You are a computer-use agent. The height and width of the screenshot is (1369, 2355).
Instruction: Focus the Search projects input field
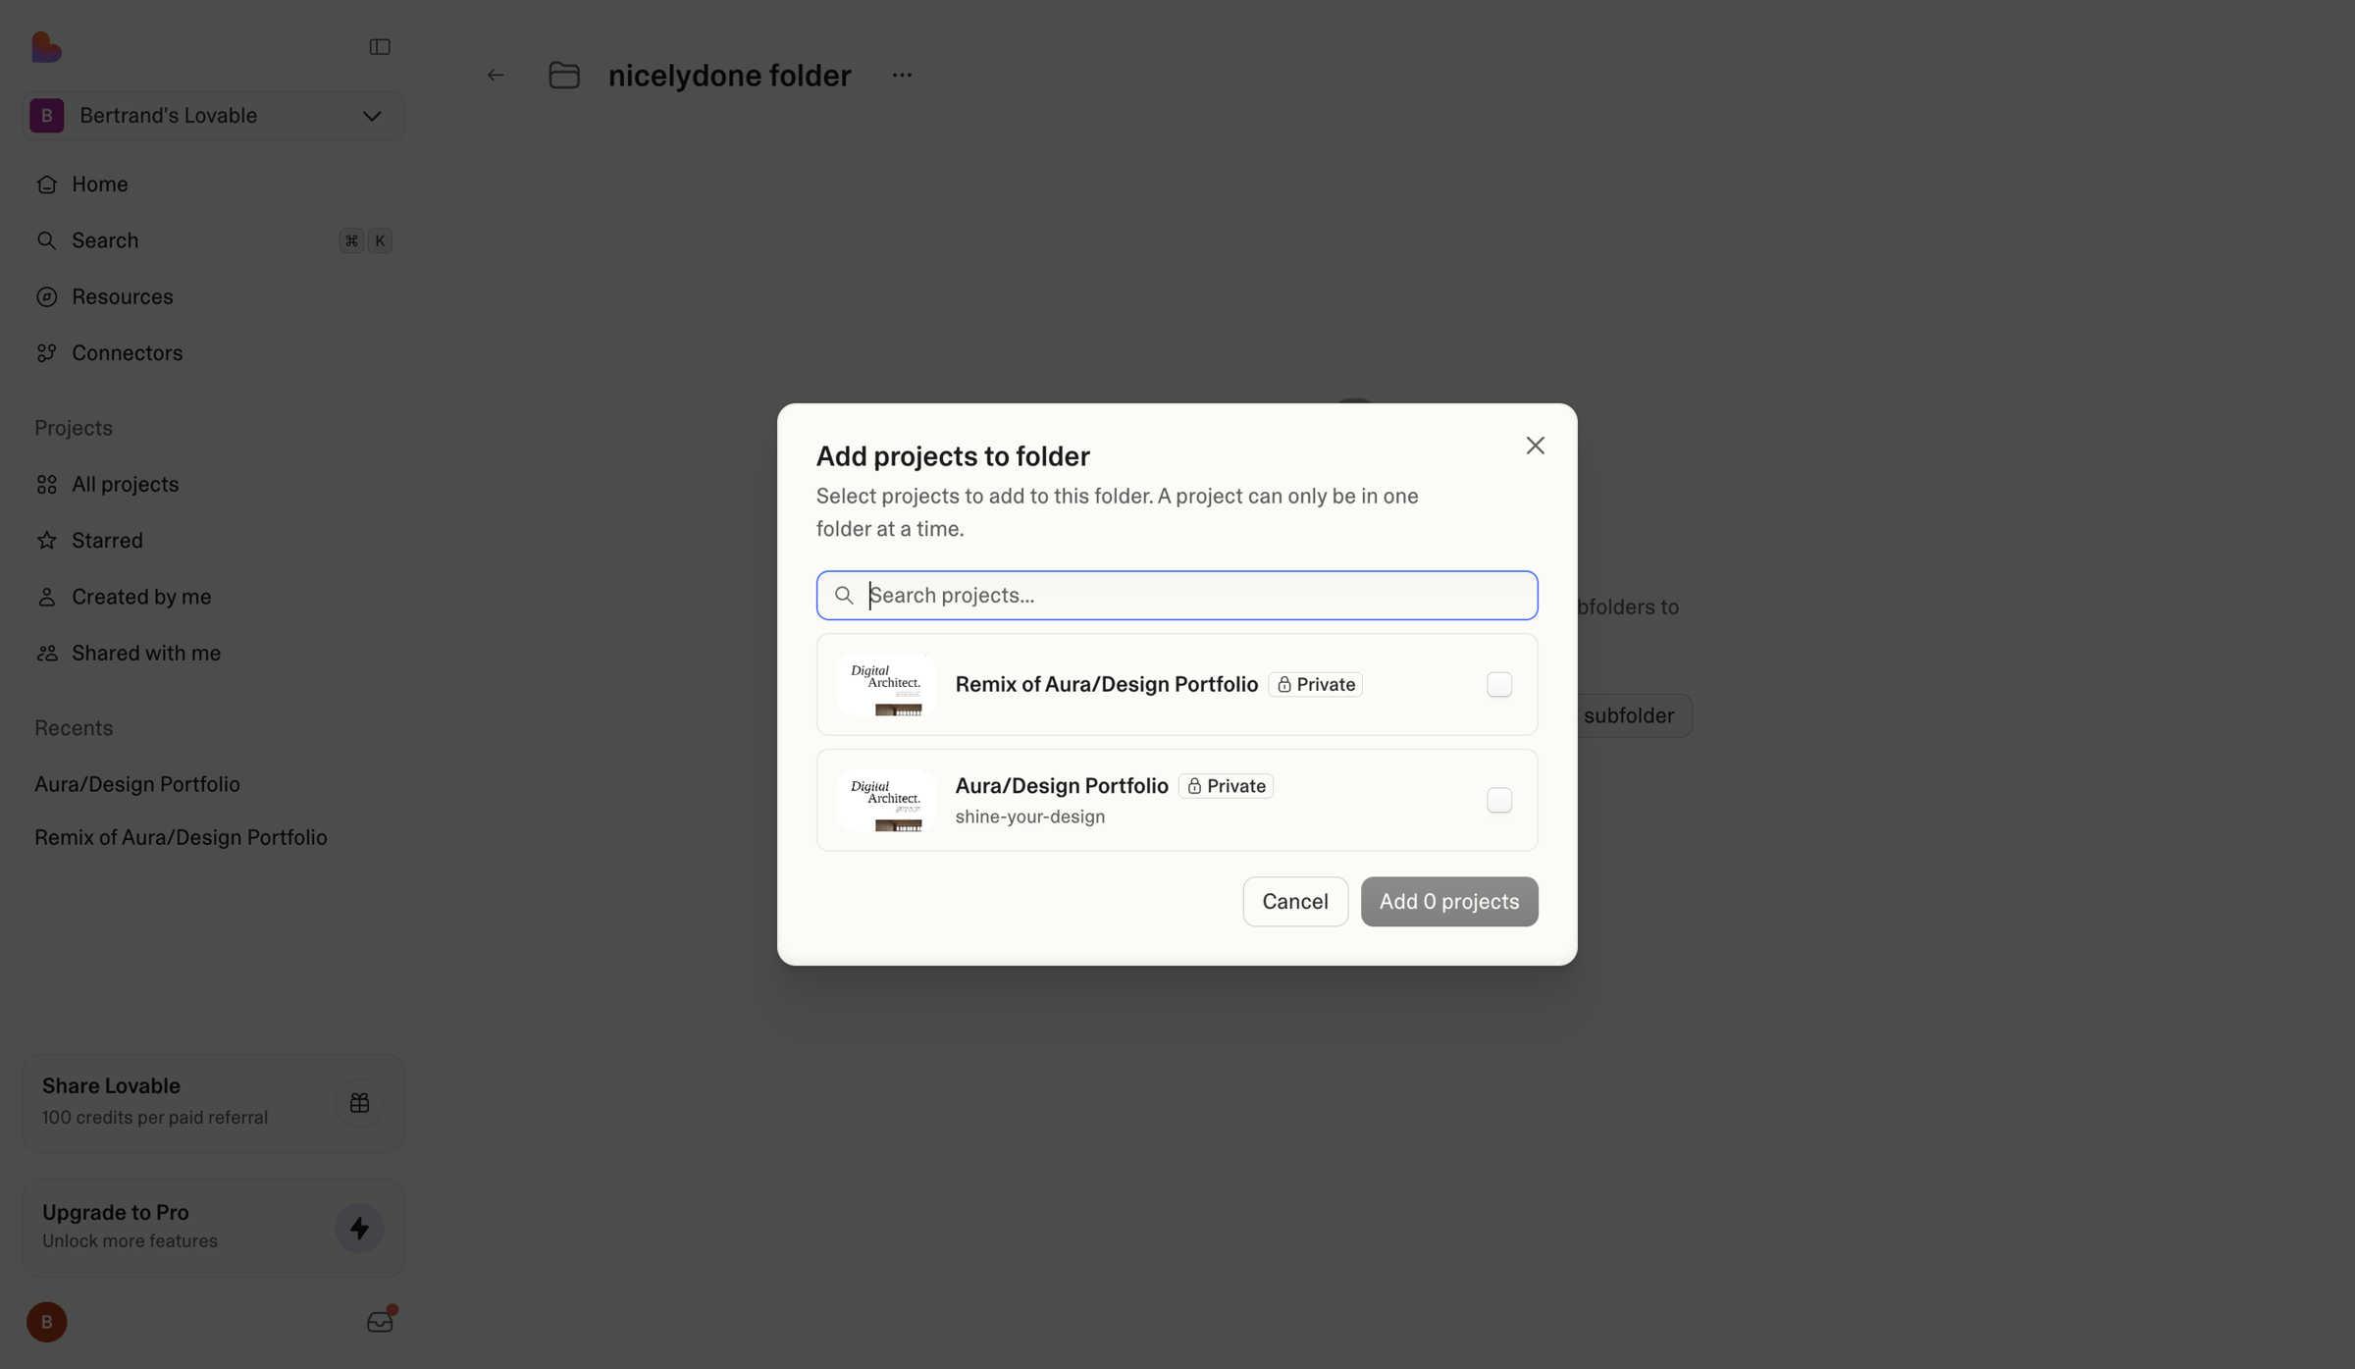(1177, 595)
